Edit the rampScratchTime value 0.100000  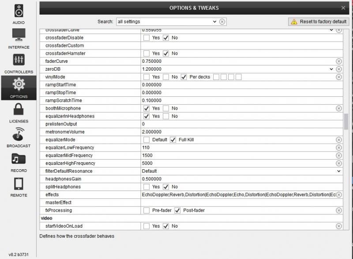(152, 100)
